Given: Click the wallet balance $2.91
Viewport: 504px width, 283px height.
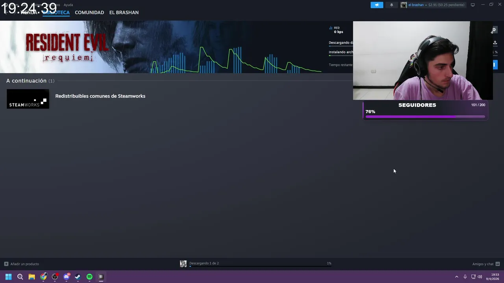Looking at the screenshot, I should tap(447, 5).
